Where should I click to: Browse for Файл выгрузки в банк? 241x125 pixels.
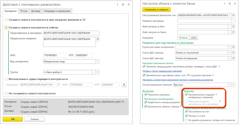(x=229, y=26)
